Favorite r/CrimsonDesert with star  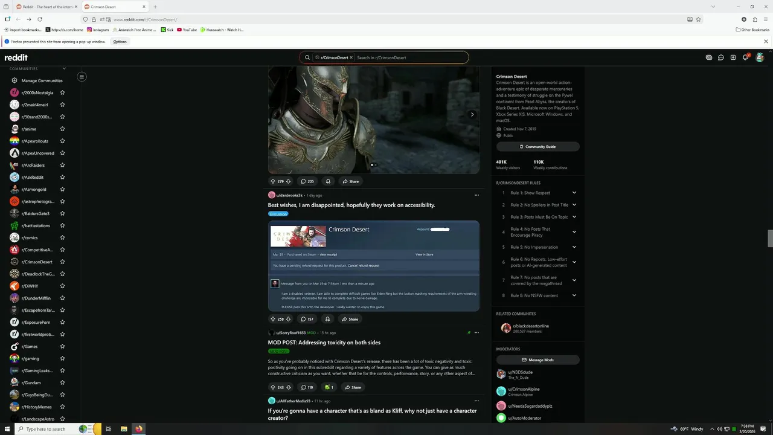(62, 262)
